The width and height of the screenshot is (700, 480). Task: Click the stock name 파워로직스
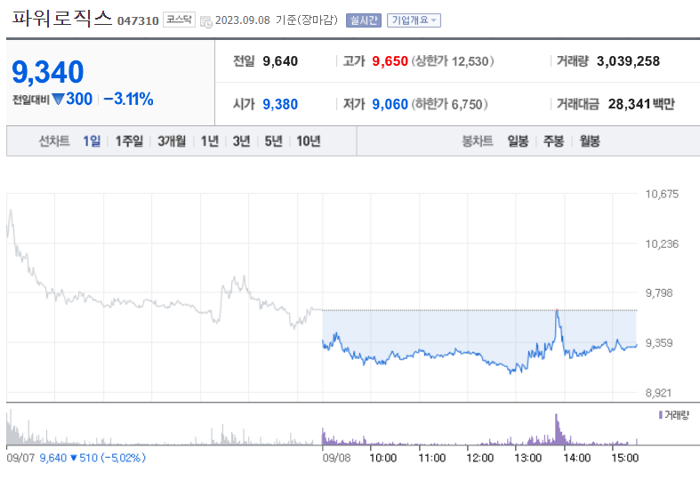[x=61, y=19]
